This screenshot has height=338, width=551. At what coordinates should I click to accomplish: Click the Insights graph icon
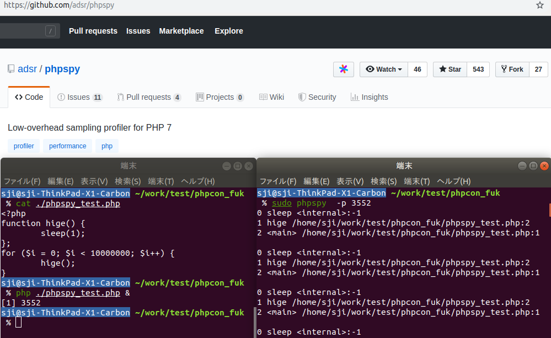353,97
